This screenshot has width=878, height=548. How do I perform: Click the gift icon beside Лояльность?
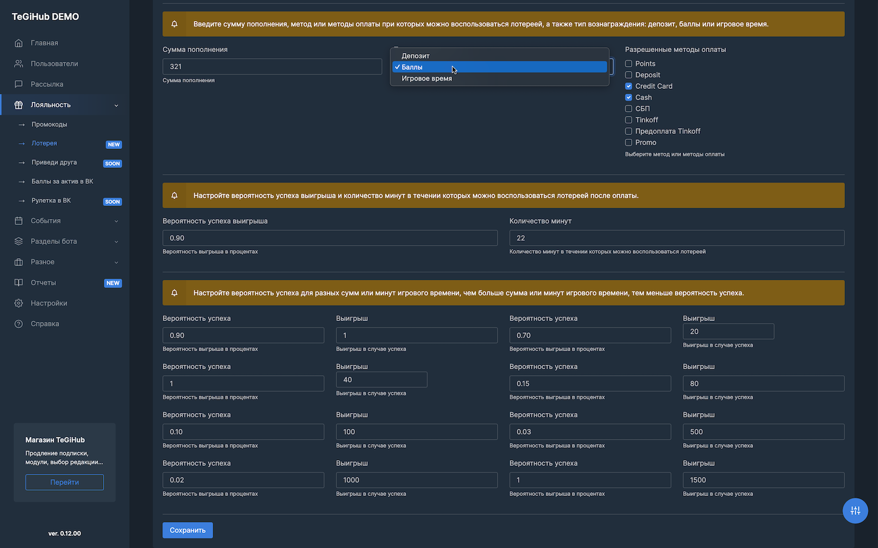point(18,105)
